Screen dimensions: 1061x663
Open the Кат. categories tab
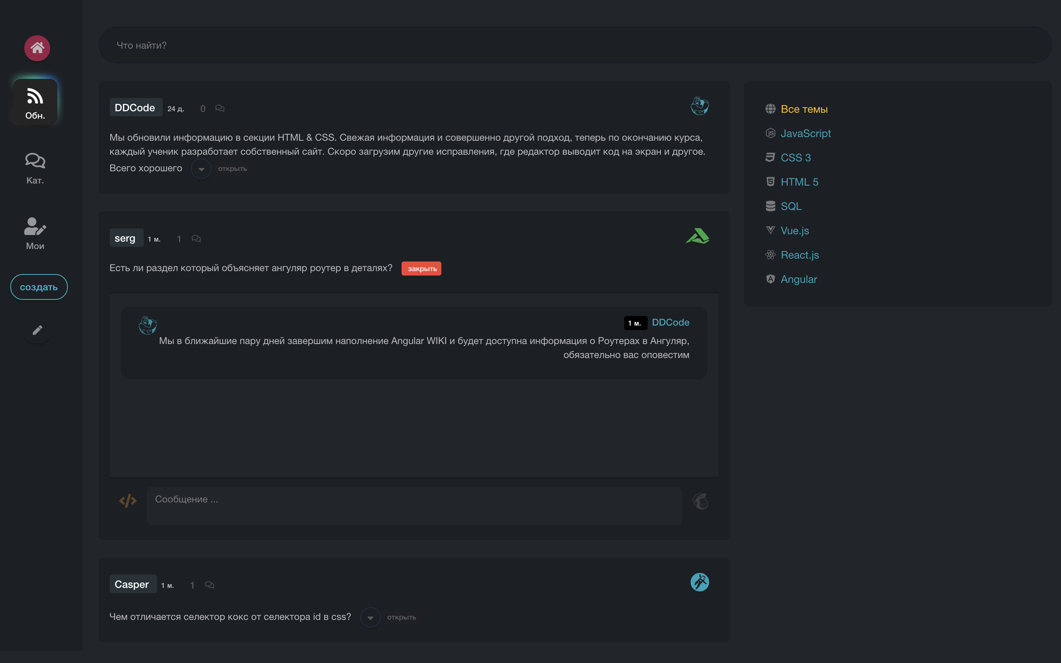coord(35,168)
